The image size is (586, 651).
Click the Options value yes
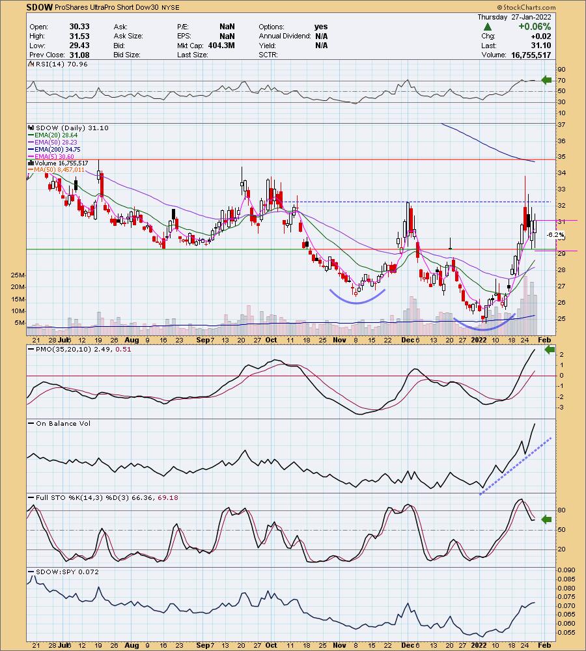(321, 27)
